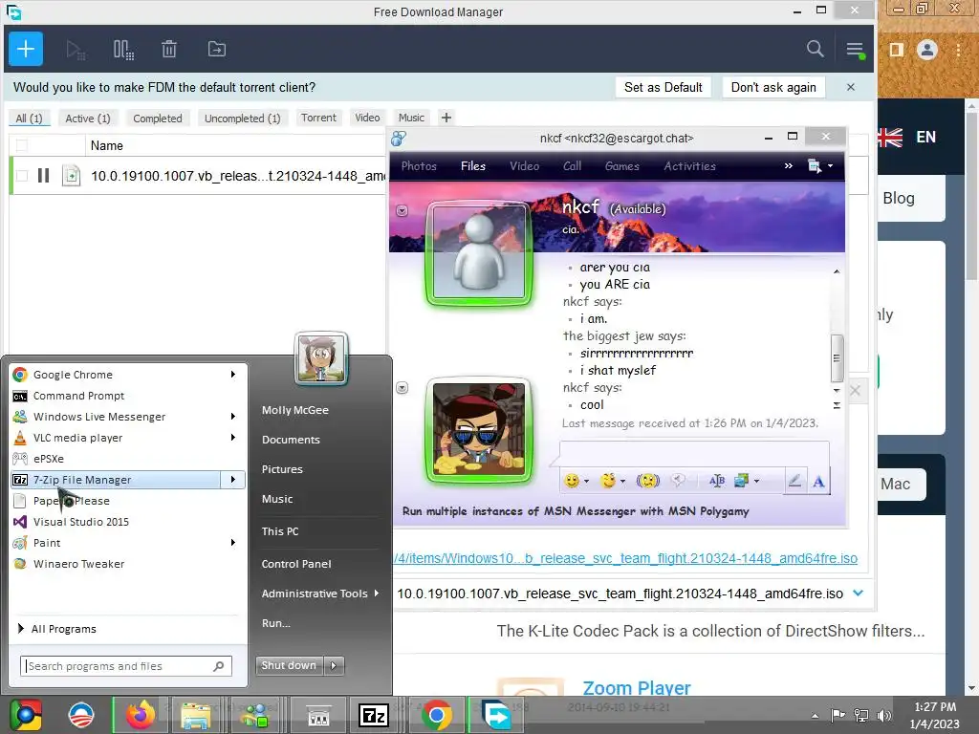Click the amd64fre.iso download link
The image size is (979, 734).
pyautogui.click(x=625, y=558)
